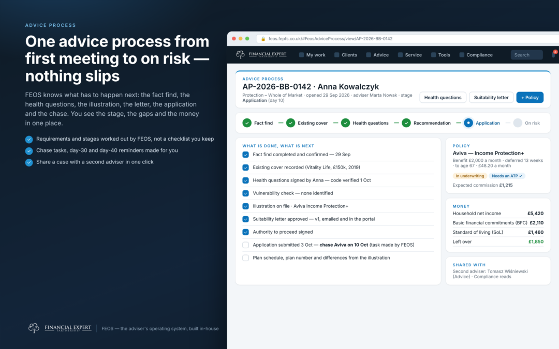Untick Fact find completed and confirmed checkbox
The height and width of the screenshot is (349, 559).
click(x=246, y=155)
